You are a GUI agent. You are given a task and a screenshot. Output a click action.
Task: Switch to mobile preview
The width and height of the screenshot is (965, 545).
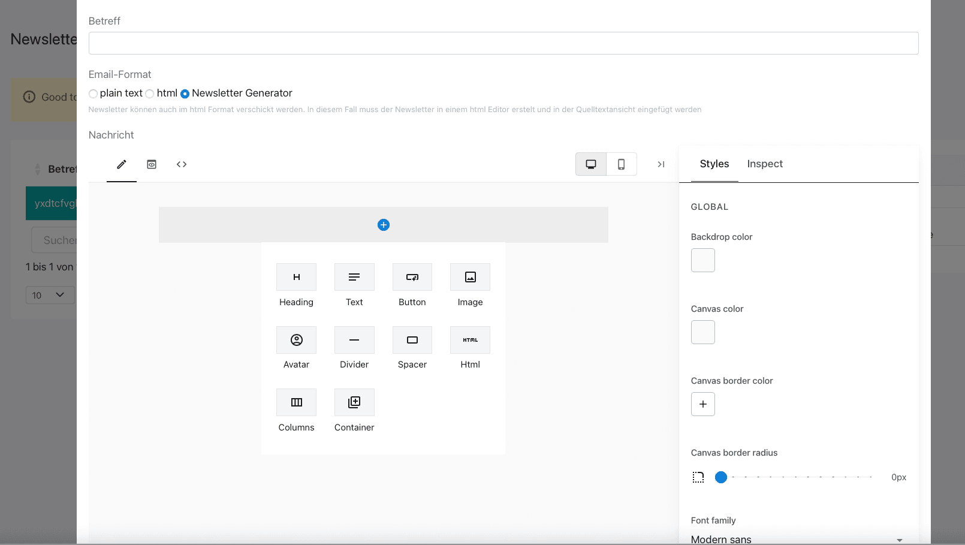click(622, 164)
